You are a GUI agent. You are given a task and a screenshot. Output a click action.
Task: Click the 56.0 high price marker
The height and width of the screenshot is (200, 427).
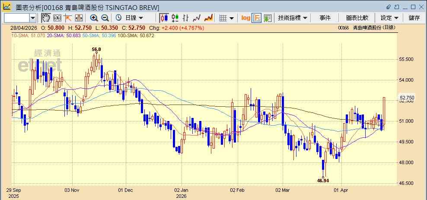[96, 49]
